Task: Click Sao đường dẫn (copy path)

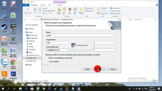Action: coord(49,11)
